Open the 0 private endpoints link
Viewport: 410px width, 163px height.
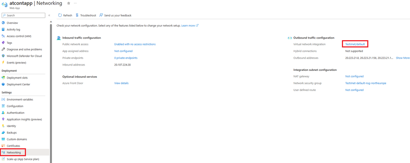coord(126,58)
